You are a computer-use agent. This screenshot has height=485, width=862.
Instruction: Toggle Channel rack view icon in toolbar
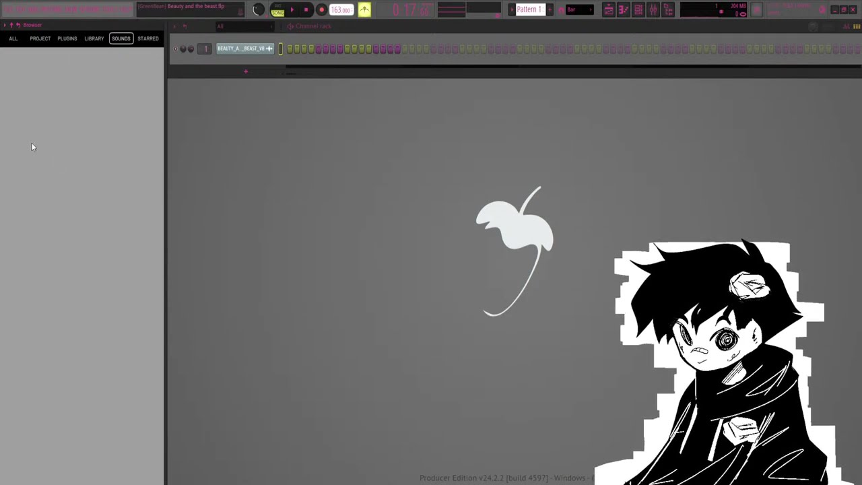click(638, 9)
